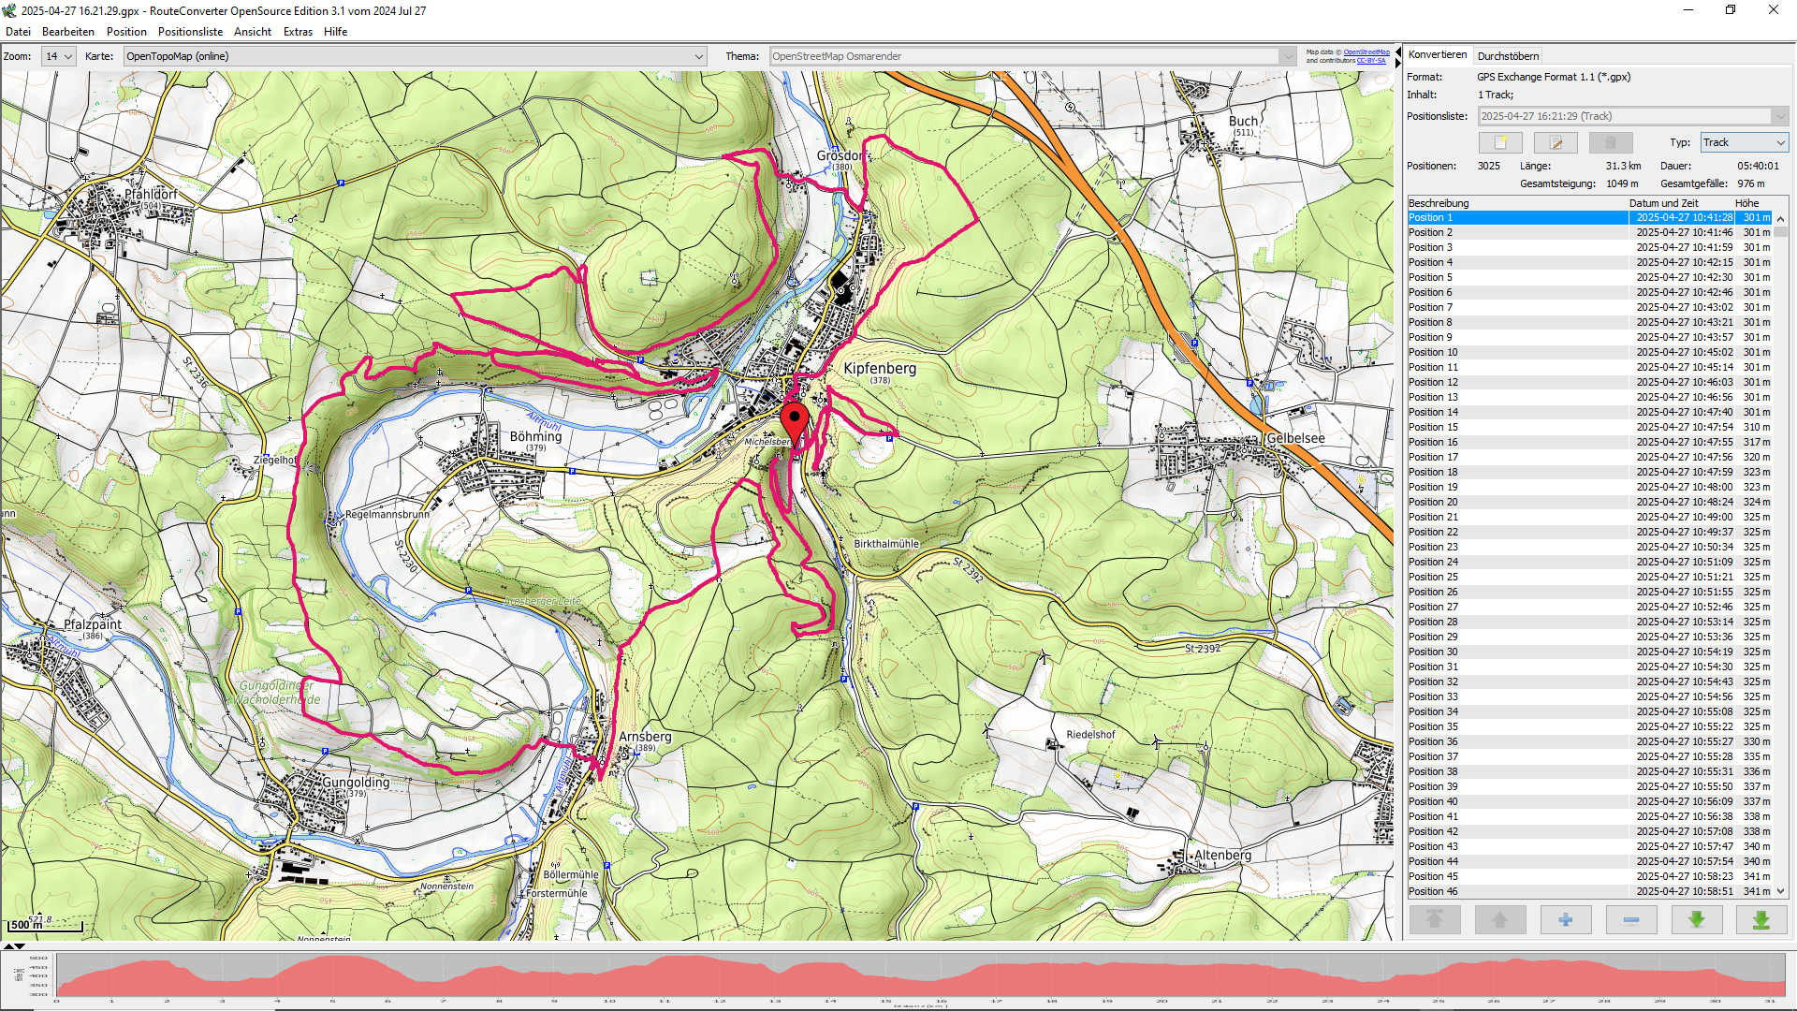This screenshot has height=1011, width=1797.
Task: Click the Regelmannsbrunn label on the map
Action: click(387, 514)
